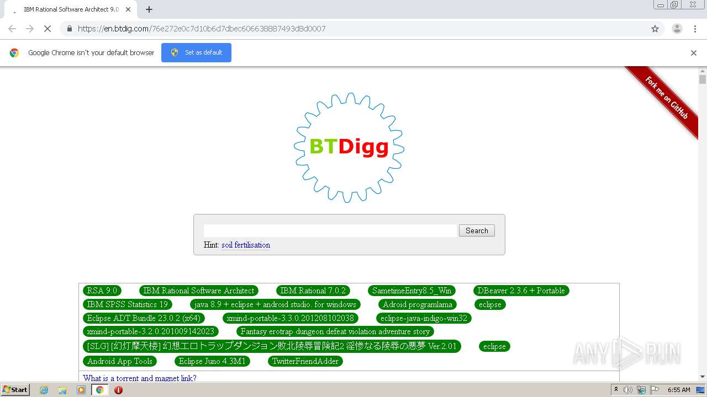The height and width of the screenshot is (397, 707).
Task: Open the xmind-portable-3.3.0.201208102038 tag
Action: [x=291, y=318]
